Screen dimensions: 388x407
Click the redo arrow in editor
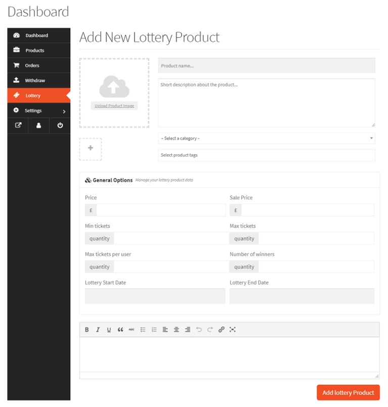210,330
